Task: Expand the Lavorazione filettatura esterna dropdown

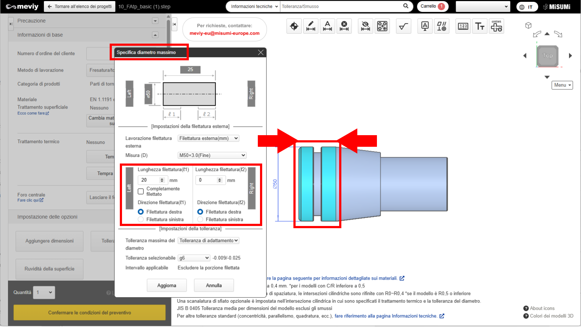Action: point(208,138)
